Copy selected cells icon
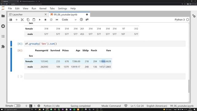 coord(28,20)
